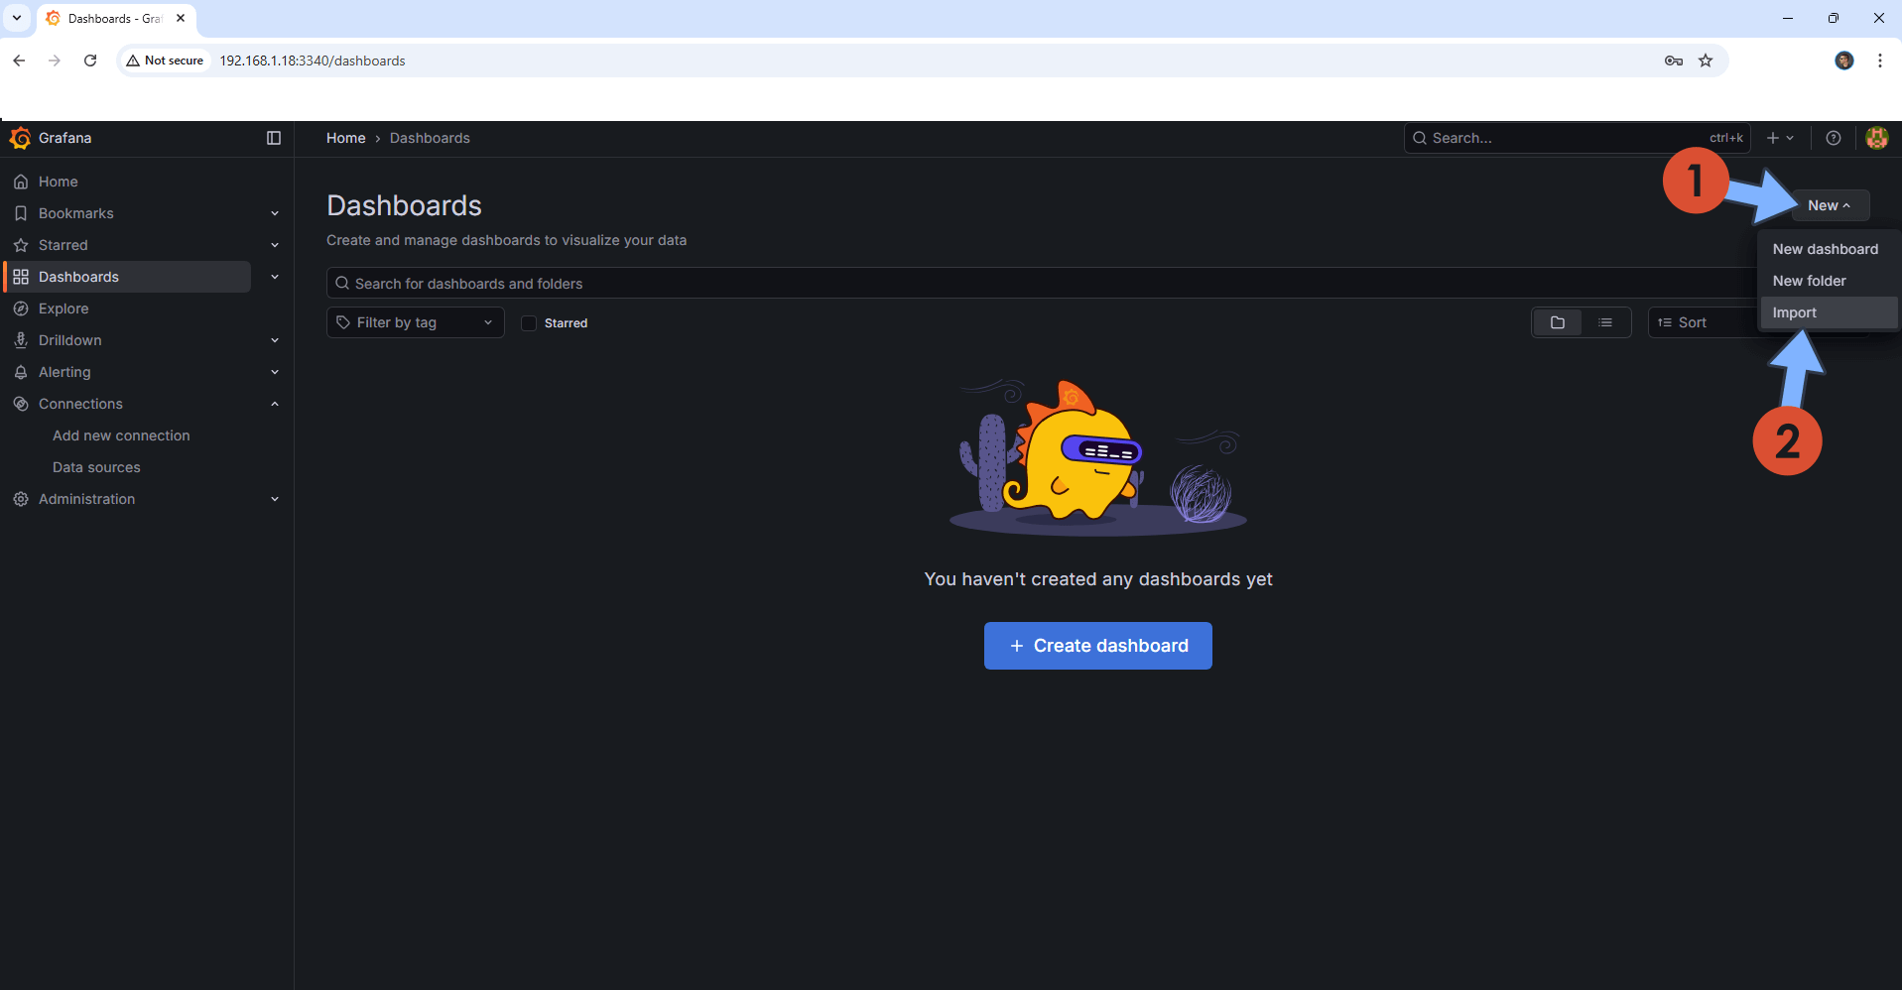The height and width of the screenshot is (990, 1902).
Task: Click the Create dashboard button
Action: [1097, 646]
